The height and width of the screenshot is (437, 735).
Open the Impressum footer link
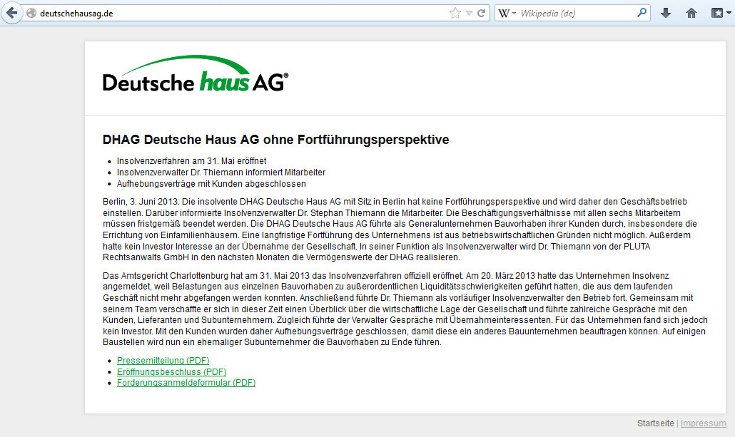(x=703, y=423)
